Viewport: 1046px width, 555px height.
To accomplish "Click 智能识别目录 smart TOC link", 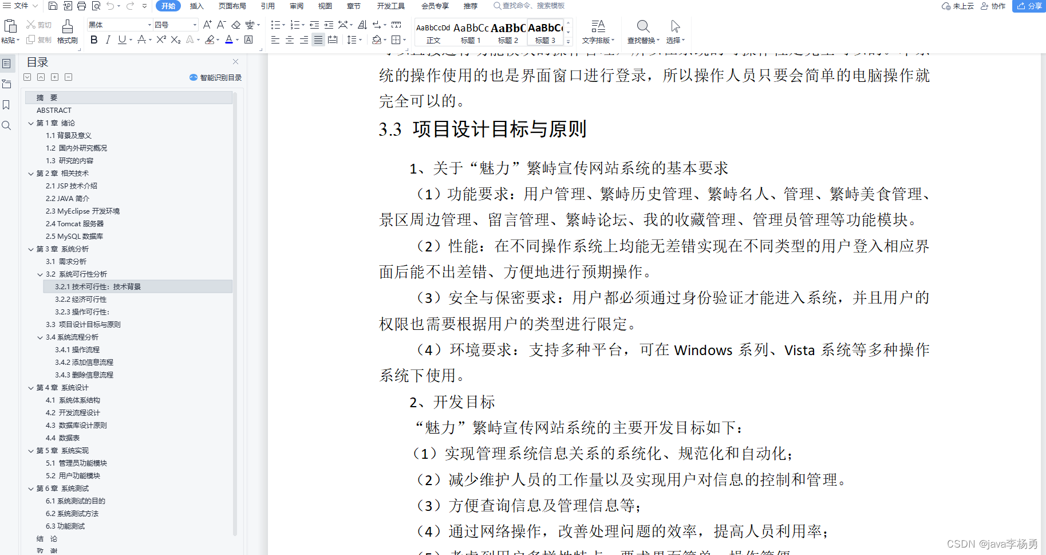I will (215, 77).
